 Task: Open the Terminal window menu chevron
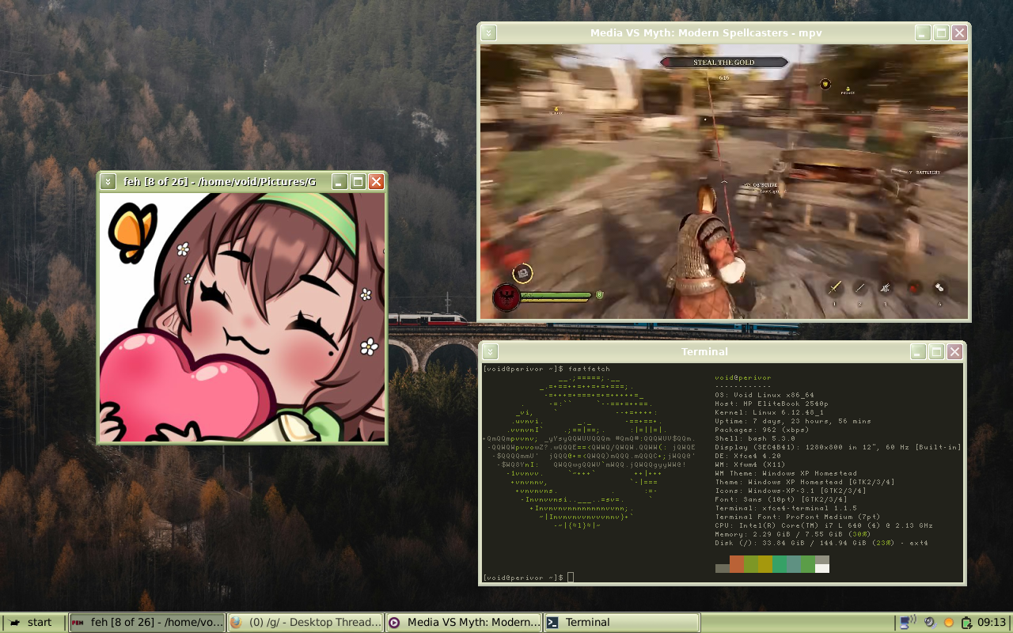(490, 352)
